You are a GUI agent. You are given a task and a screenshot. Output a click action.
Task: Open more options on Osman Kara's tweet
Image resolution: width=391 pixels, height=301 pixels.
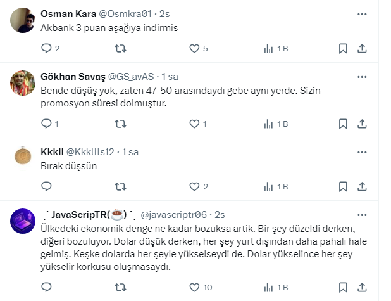[x=362, y=13]
